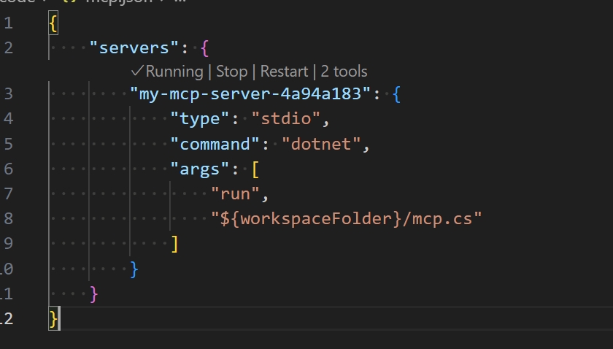Click line number 6 in the gutter
Viewport: 613px width, 349px height.
pyautogui.click(x=8, y=169)
